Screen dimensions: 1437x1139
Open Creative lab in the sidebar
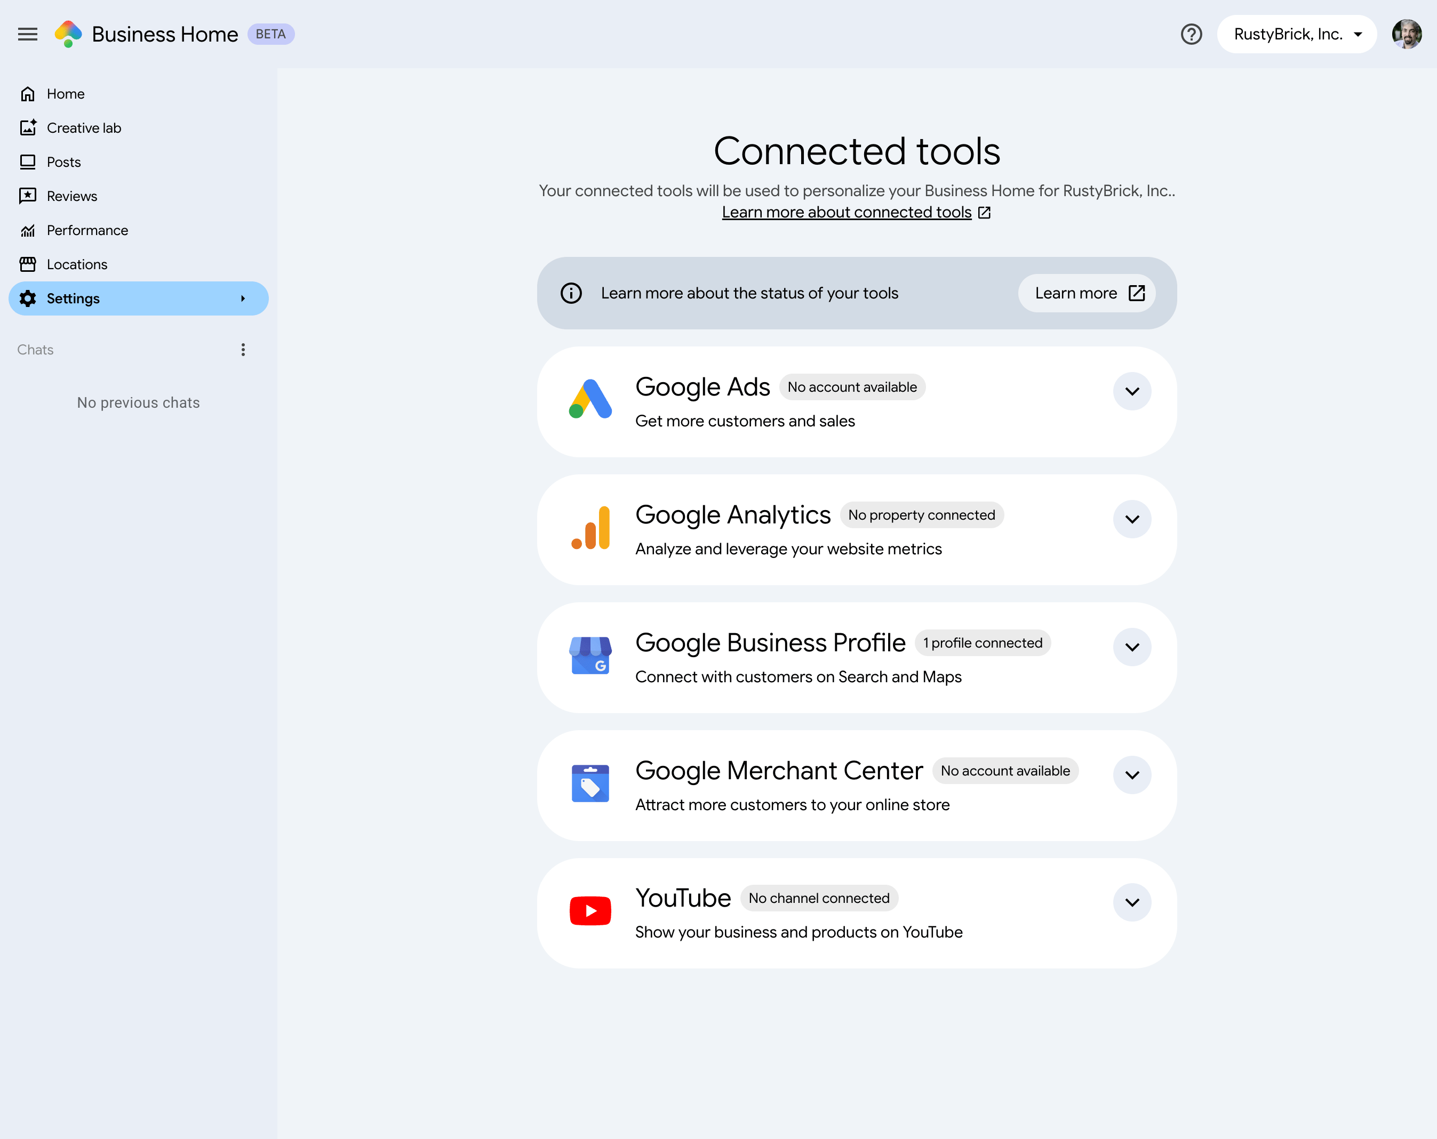pyautogui.click(x=139, y=128)
